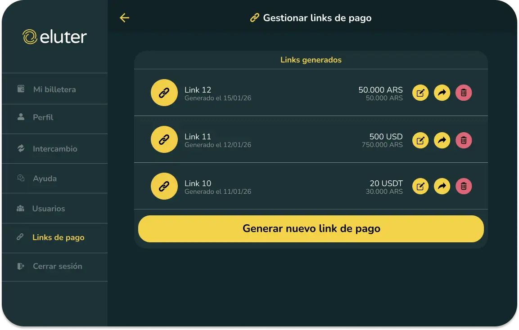Go back using the yellow arrow
This screenshot has width=519, height=330.
pyautogui.click(x=124, y=18)
